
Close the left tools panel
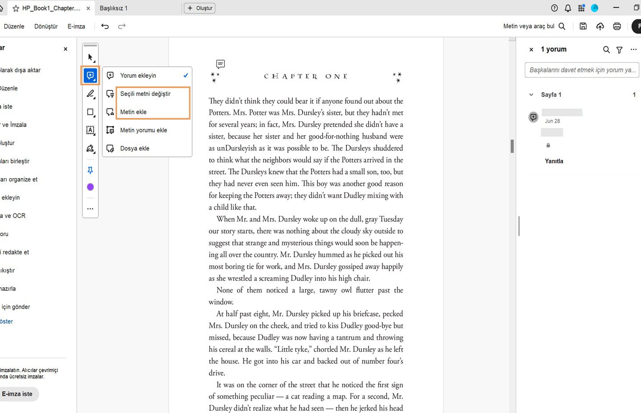pos(65,49)
